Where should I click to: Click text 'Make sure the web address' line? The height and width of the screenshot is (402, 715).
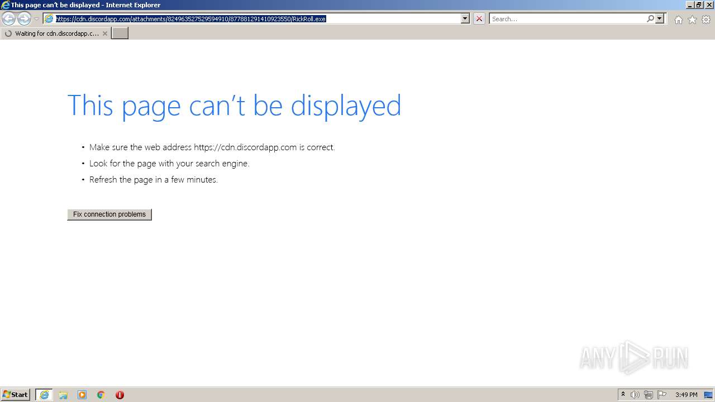coord(212,147)
